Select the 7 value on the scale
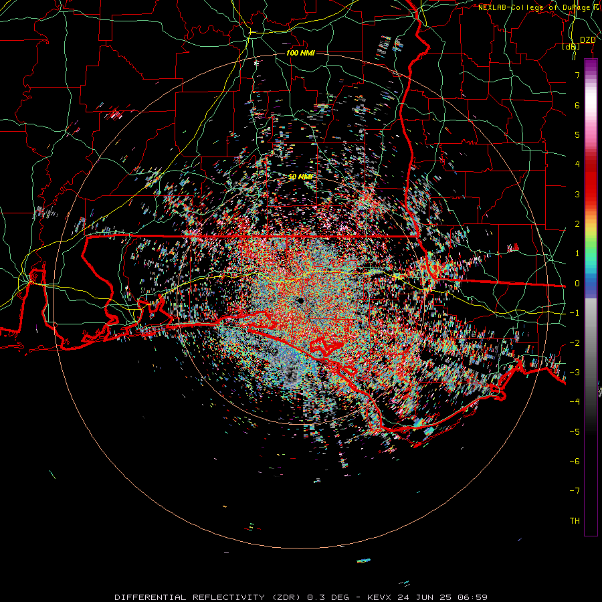Screen dimensions: 602x602 [577, 75]
